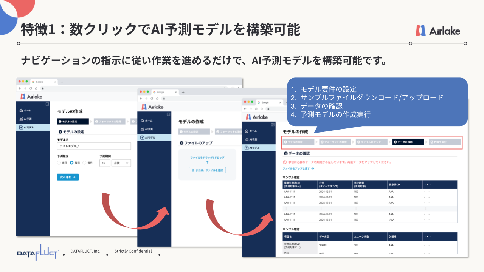Click the ファイルをアップし直す link
The image size is (484, 272).
pyautogui.click(x=297, y=169)
